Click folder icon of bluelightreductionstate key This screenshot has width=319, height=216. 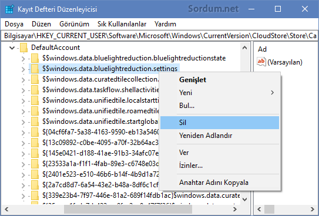click(35, 58)
